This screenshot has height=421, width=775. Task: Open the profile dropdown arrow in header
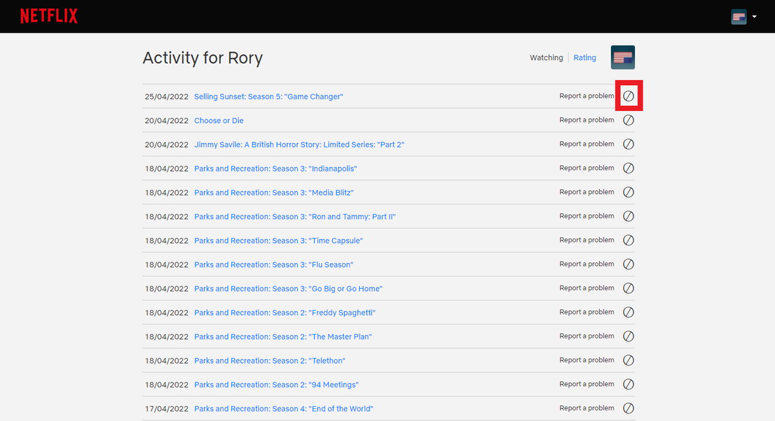(754, 17)
